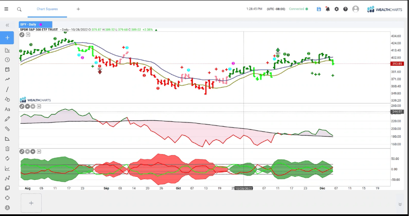Expand the bottom oscillator panel plus box
This screenshot has height=216, width=409.
(x=39, y=151)
